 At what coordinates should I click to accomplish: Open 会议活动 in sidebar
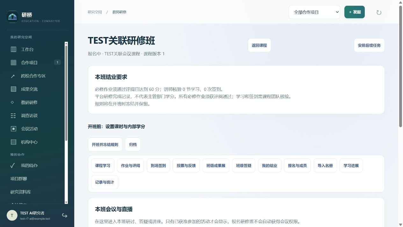(35, 129)
